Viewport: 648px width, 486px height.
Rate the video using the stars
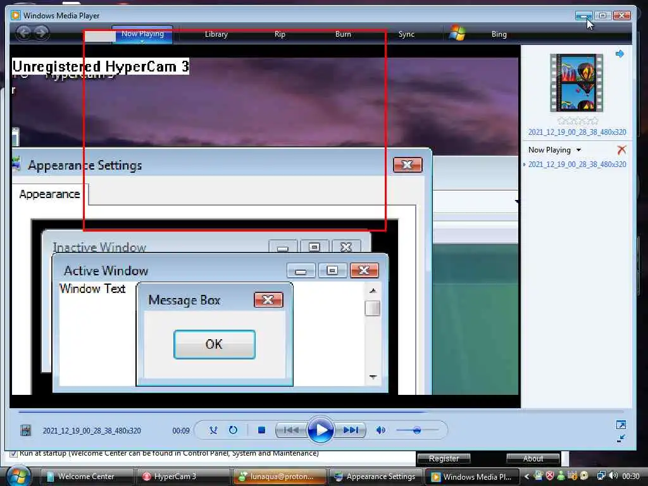point(577,121)
